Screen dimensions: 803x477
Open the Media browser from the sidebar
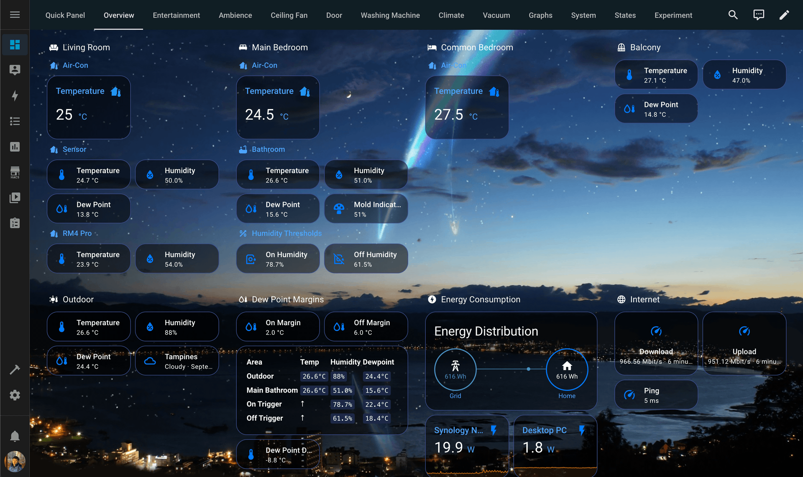coord(15,197)
